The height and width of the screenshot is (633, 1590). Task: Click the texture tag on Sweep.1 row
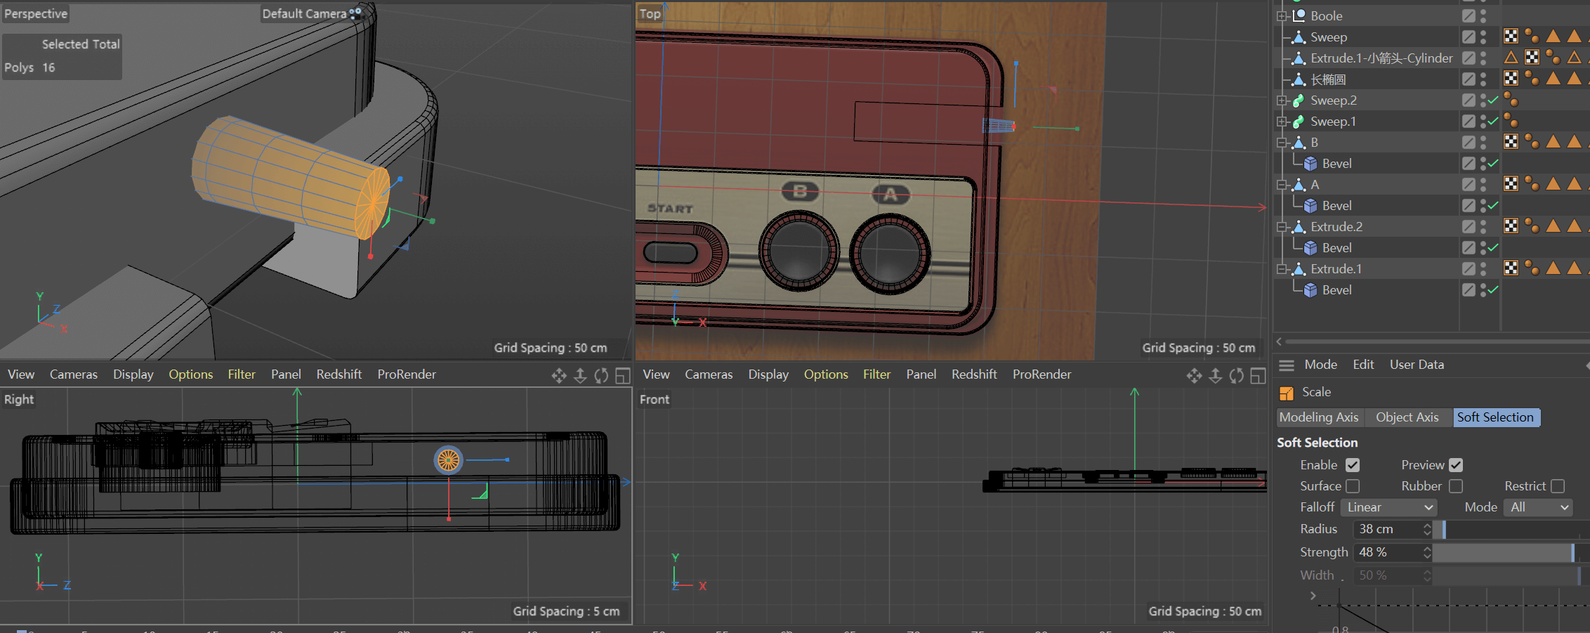[1511, 122]
